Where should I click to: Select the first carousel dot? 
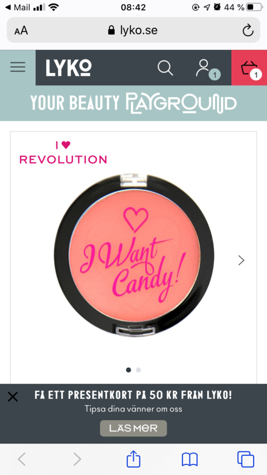tap(128, 370)
